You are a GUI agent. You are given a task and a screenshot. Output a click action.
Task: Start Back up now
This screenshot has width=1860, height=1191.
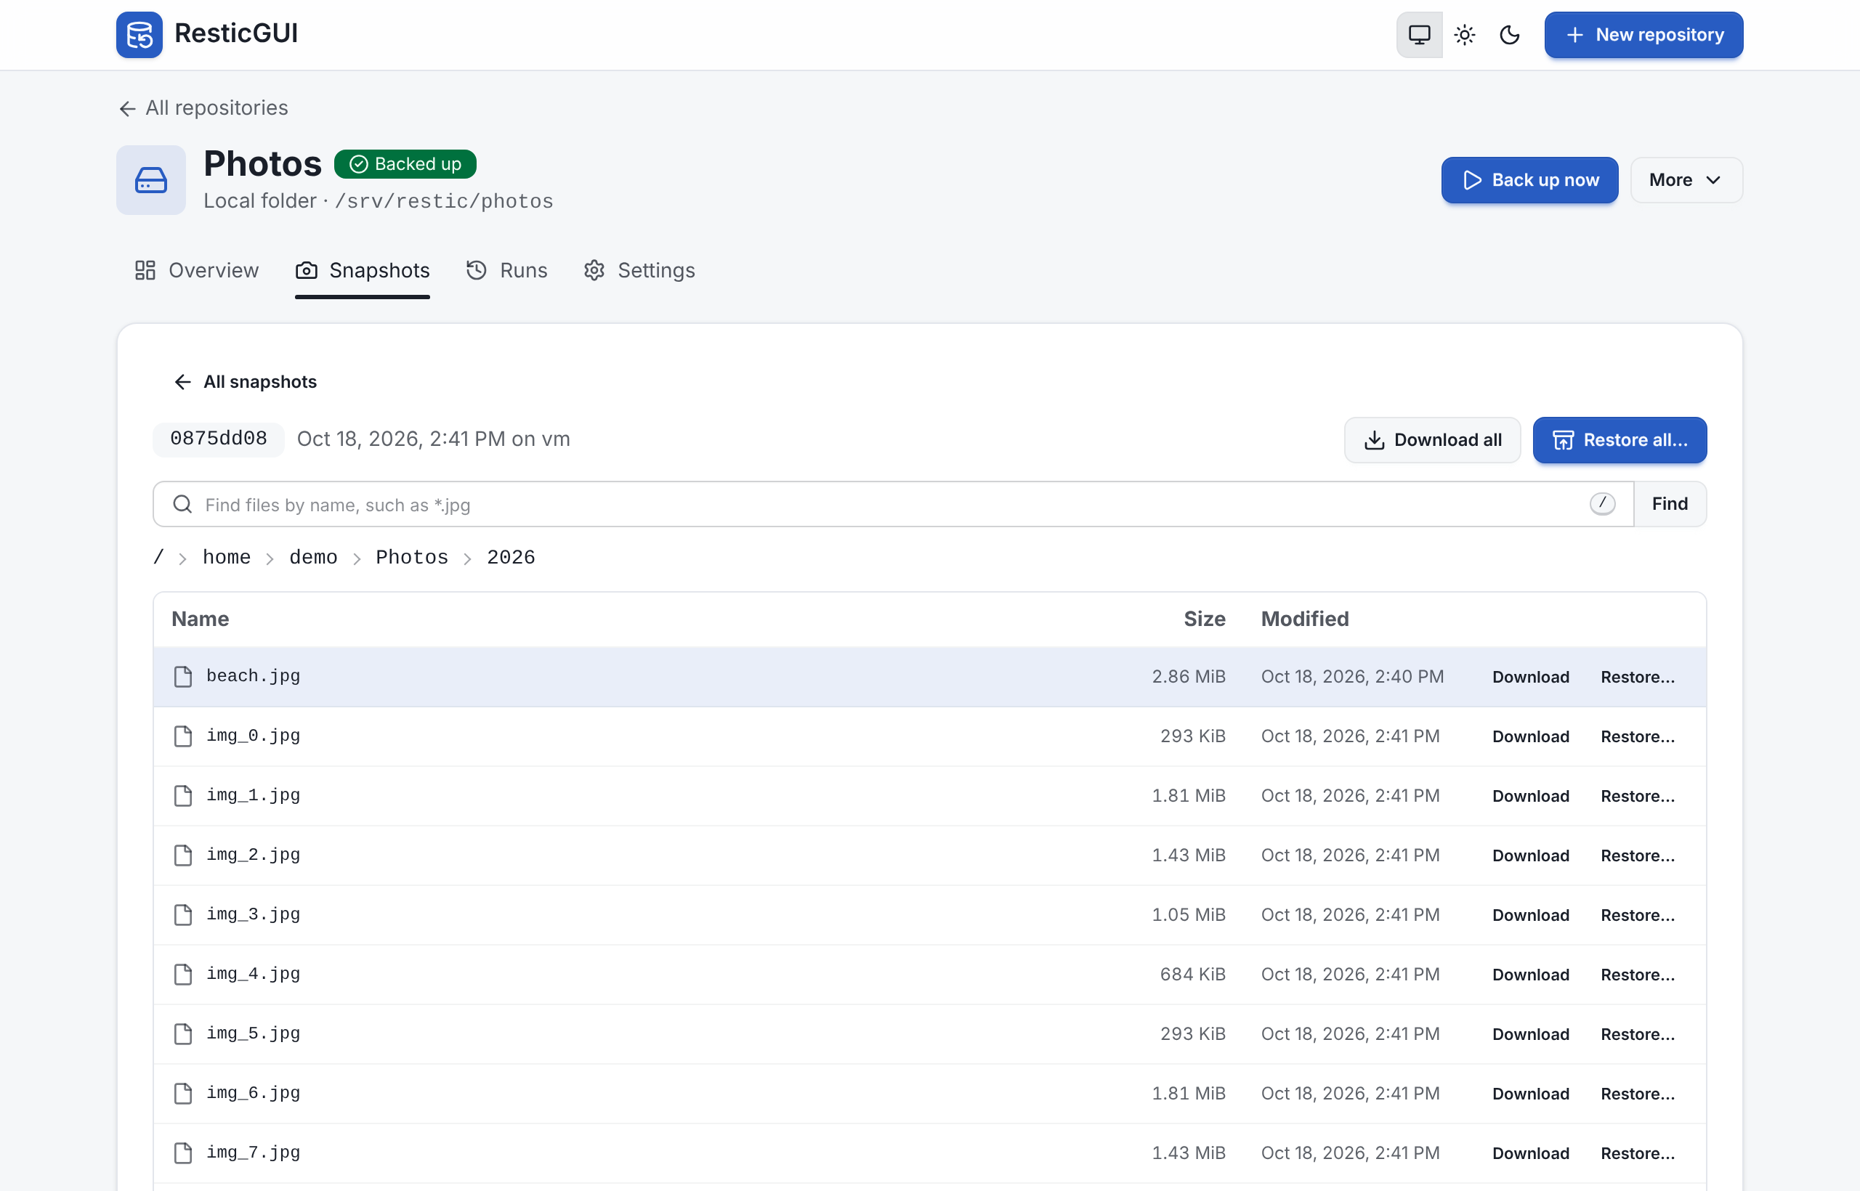click(1529, 180)
